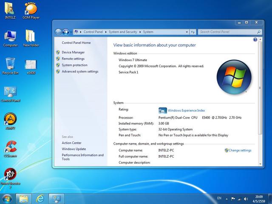
Task: Click the Windows 7 Ultimate text
Action: tap(133, 60)
